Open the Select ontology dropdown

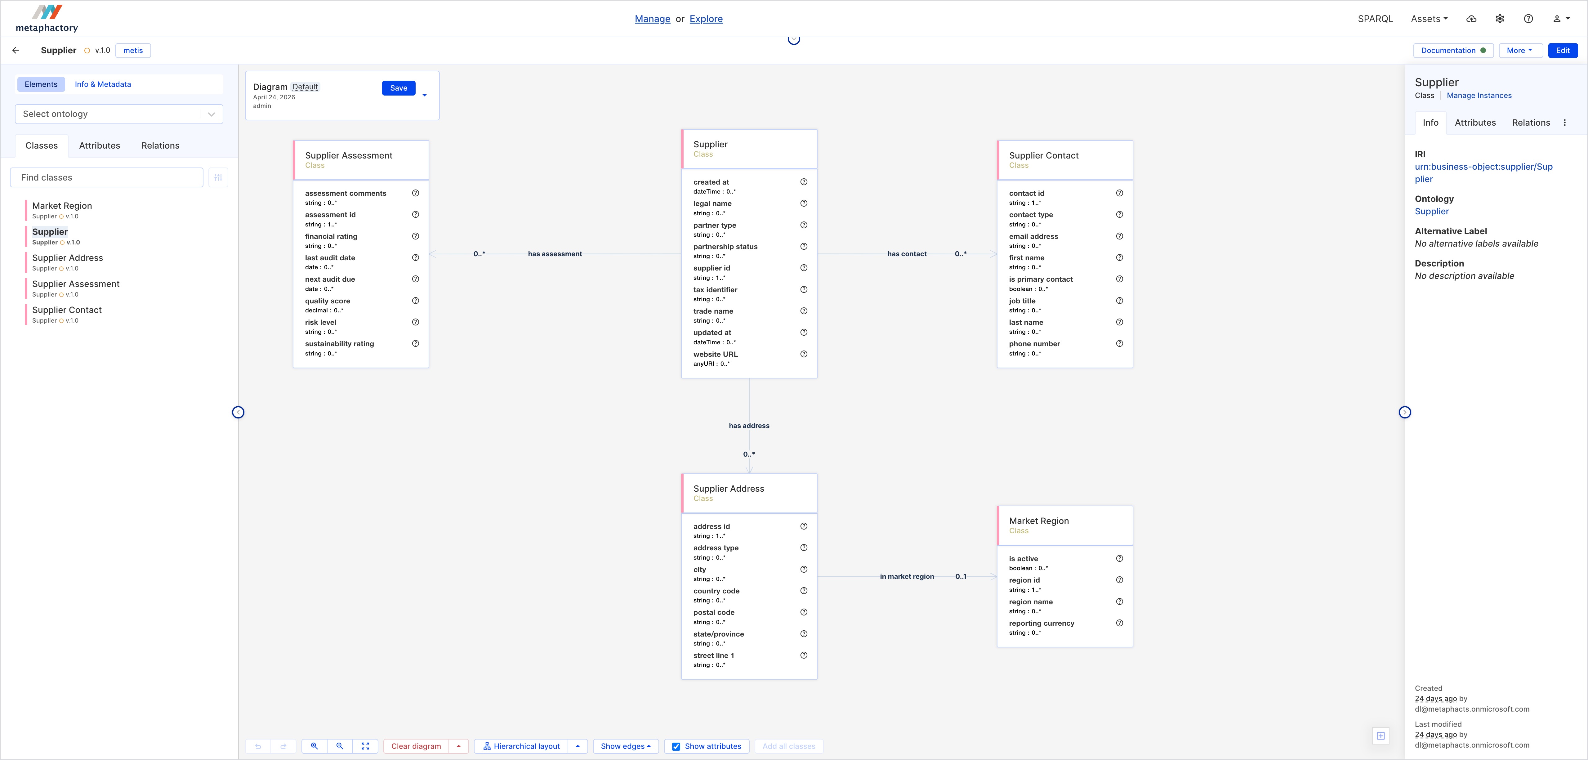coord(119,114)
